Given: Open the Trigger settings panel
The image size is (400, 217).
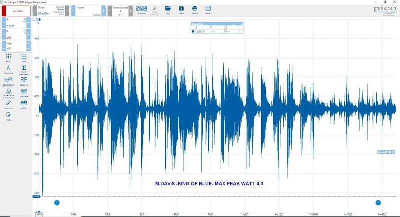Looking at the screenshot, I should (87, 10).
